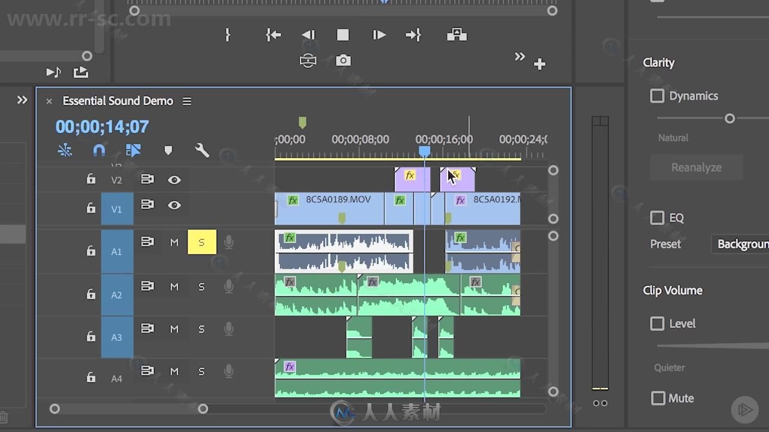Enable voice-over record on A3

pyautogui.click(x=228, y=329)
